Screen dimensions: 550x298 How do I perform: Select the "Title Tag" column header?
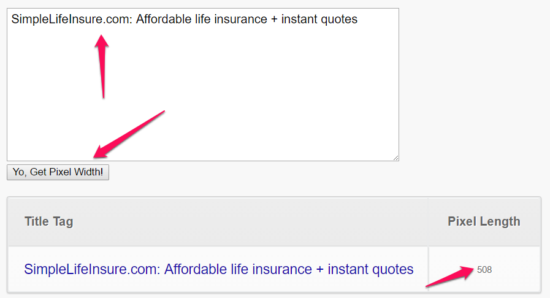48,221
